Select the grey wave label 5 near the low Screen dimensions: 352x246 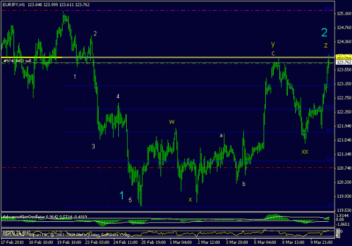pyautogui.click(x=130, y=200)
